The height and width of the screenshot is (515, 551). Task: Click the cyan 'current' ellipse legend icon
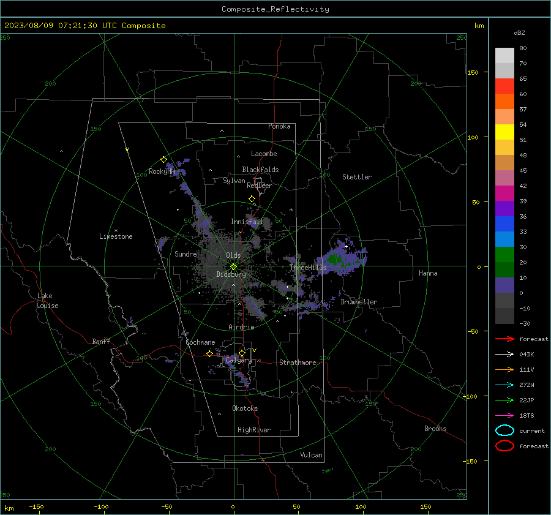point(504,430)
